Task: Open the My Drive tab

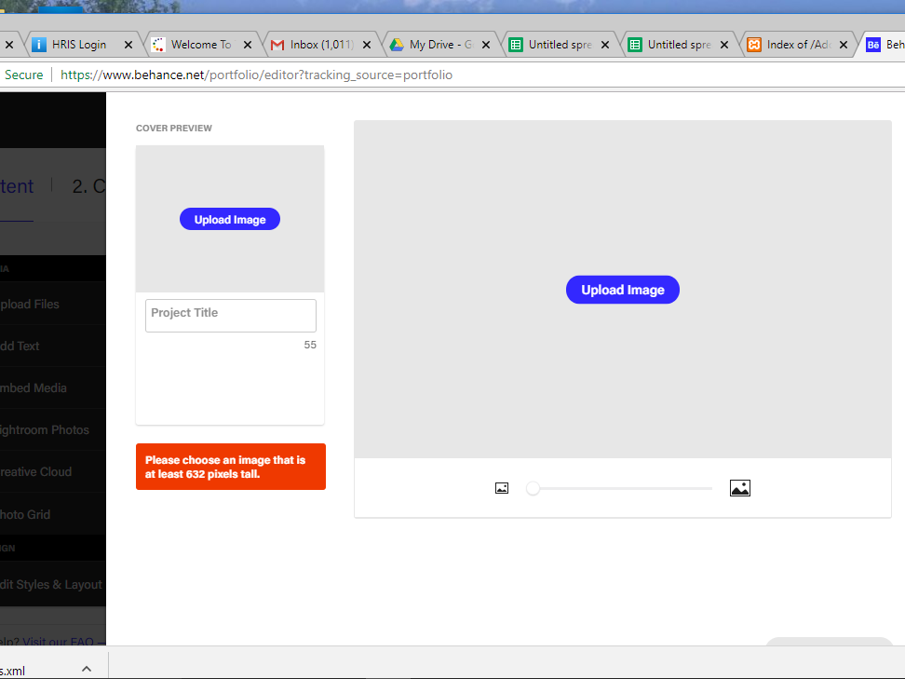Action: (x=439, y=45)
